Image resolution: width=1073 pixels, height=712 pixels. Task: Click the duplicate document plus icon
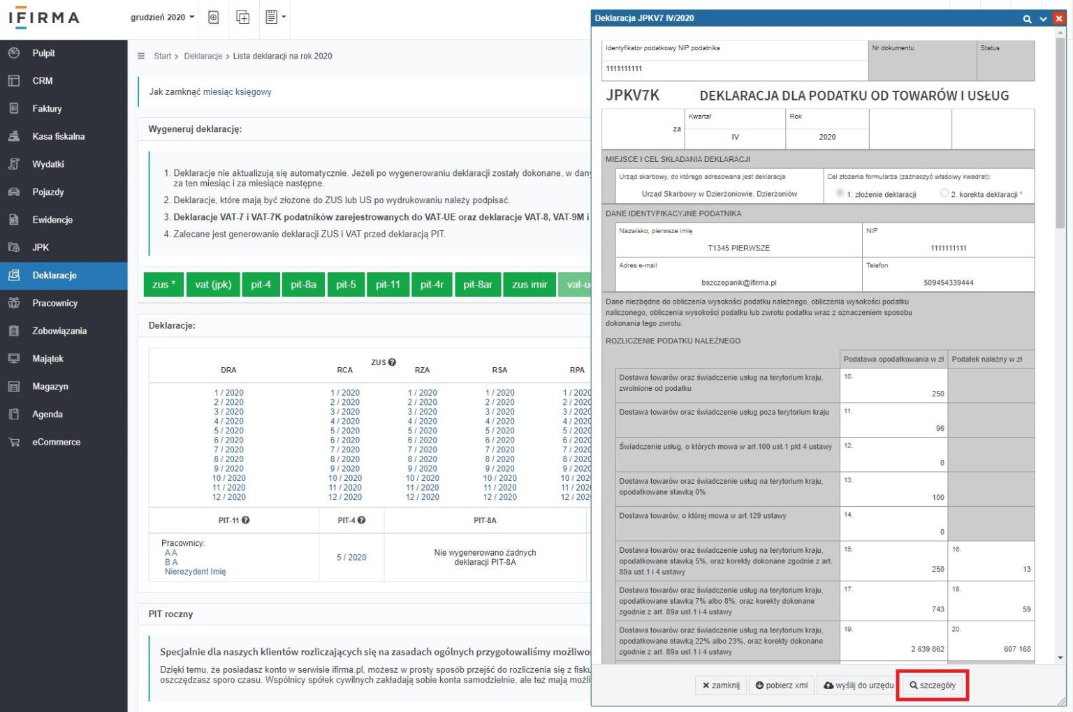(243, 17)
